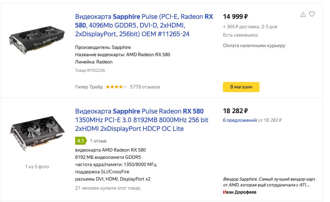Open the first video card product thumbnail
This screenshot has height=202, width=330.
37,40
